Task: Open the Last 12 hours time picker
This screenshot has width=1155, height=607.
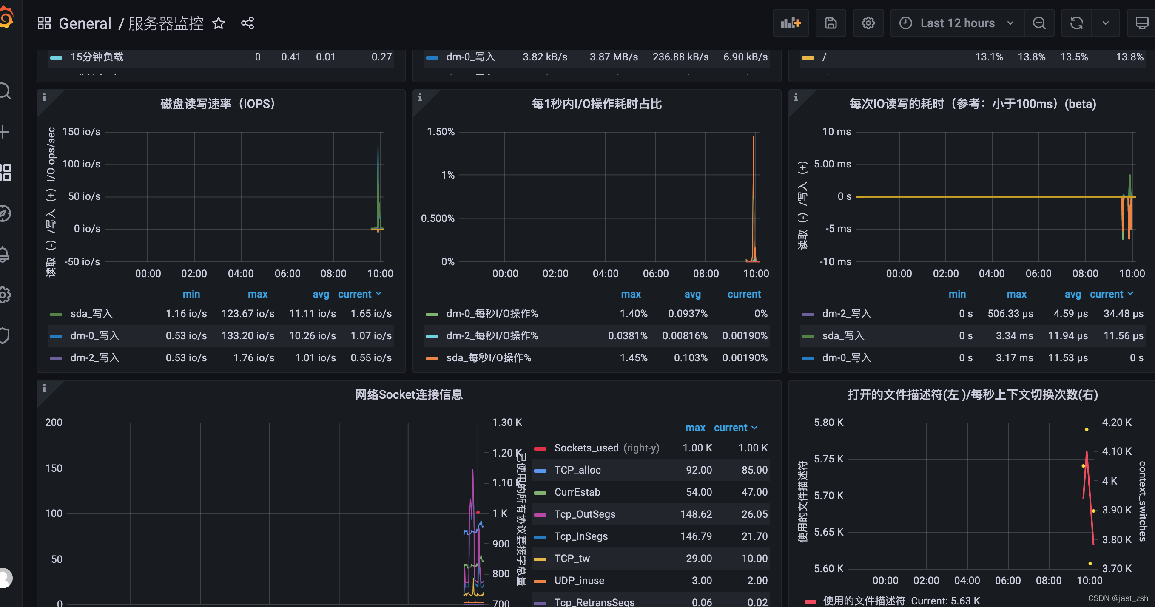Action: [956, 23]
